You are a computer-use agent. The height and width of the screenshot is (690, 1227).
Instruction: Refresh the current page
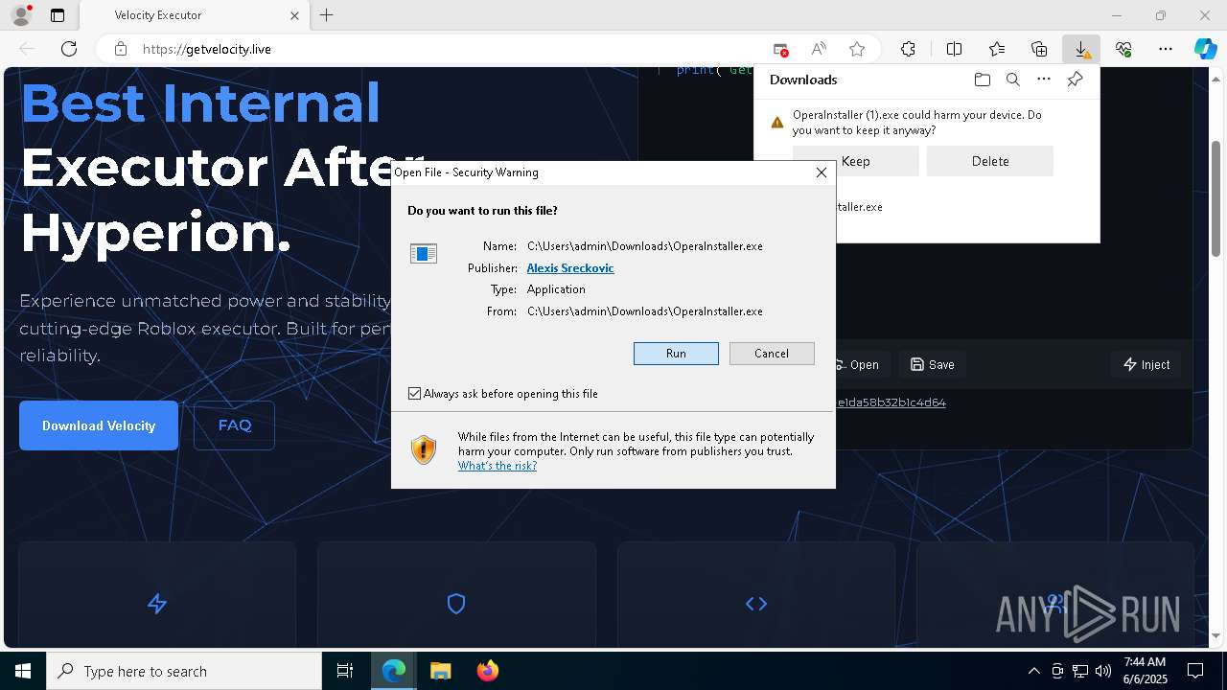pyautogui.click(x=69, y=49)
